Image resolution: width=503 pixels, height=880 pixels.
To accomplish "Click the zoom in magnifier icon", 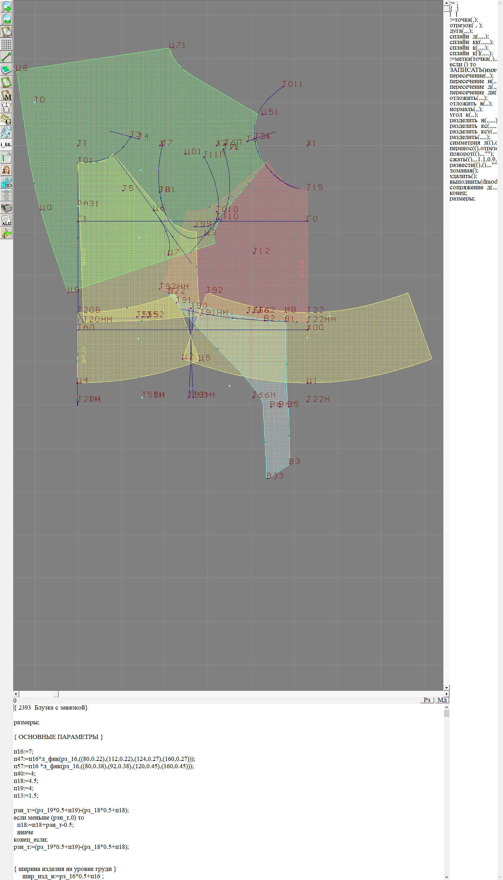I will point(6,6).
